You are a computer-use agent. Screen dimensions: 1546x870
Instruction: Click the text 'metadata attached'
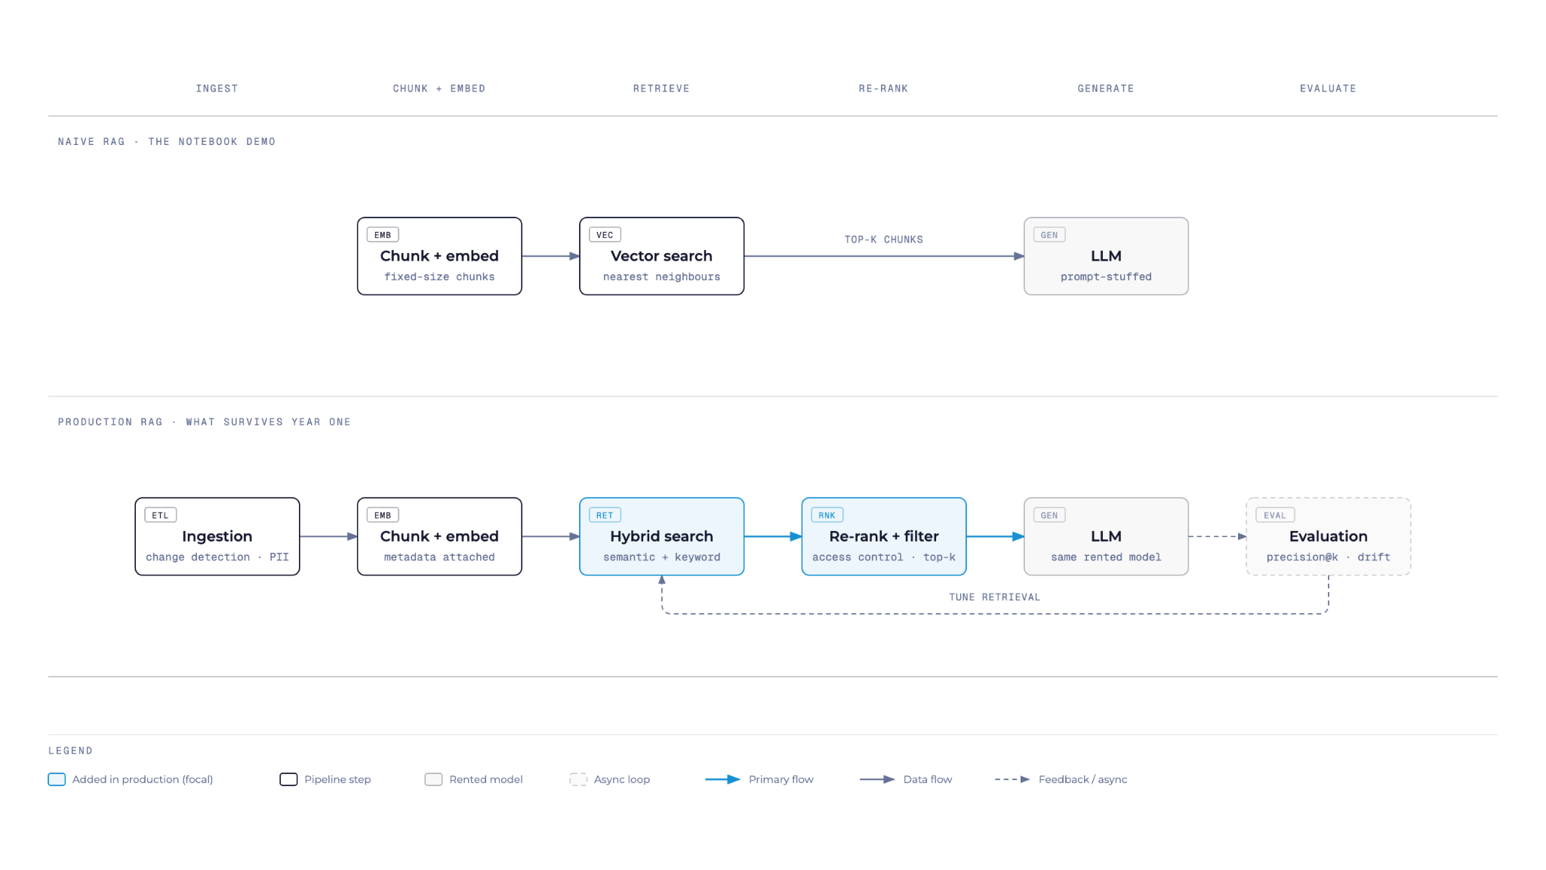439,557
